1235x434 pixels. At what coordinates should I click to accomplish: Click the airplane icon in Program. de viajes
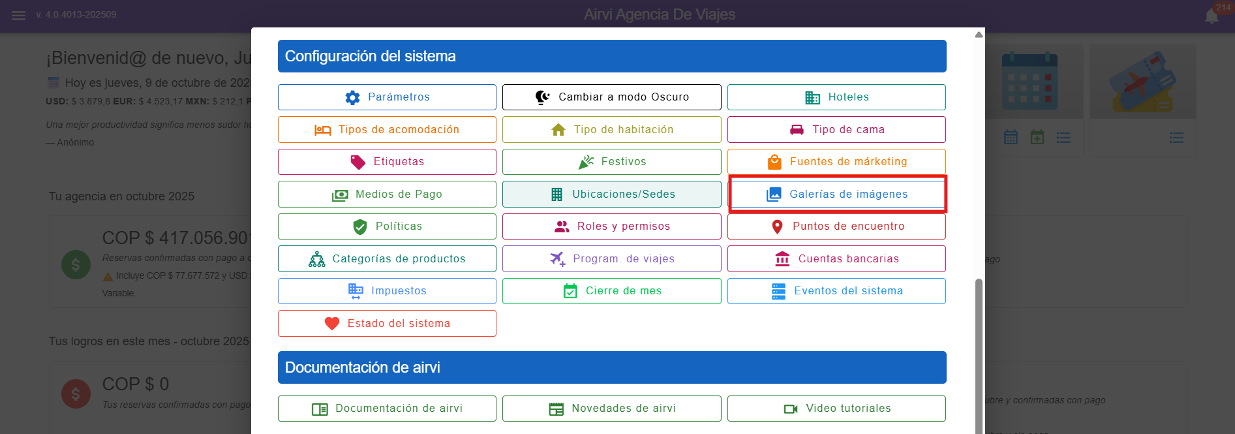point(557,259)
